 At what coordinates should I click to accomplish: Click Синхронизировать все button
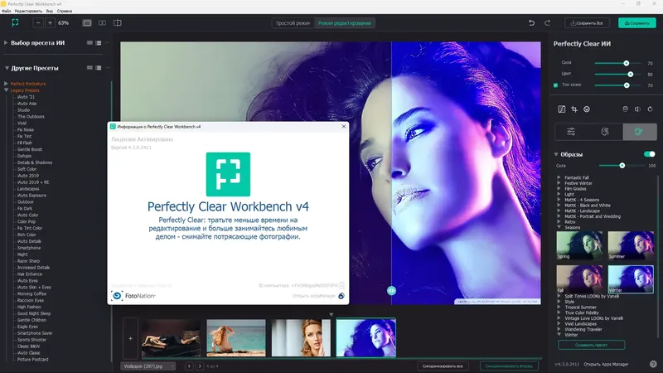[443, 366]
